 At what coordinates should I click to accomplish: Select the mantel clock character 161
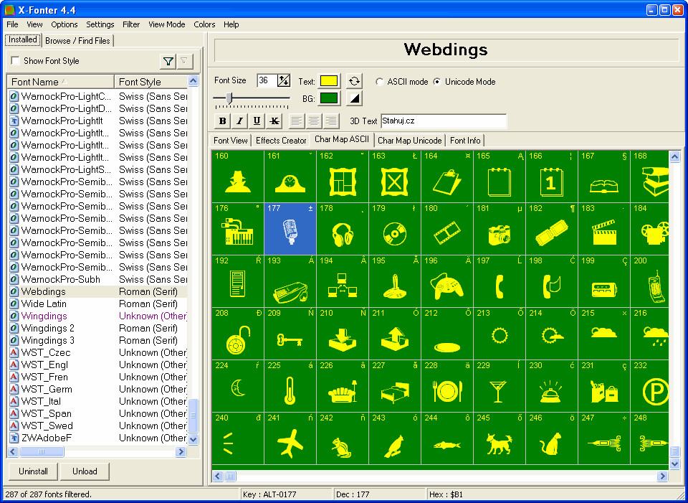[290, 177]
